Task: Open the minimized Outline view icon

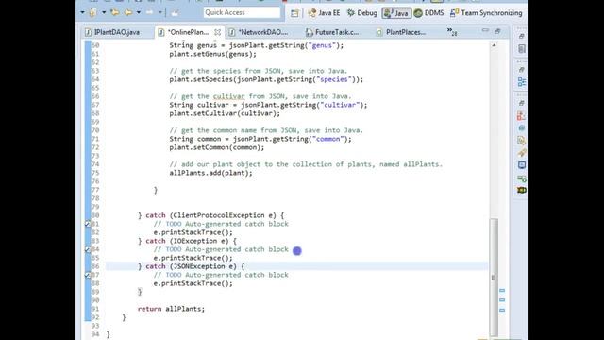Action: pos(522,82)
